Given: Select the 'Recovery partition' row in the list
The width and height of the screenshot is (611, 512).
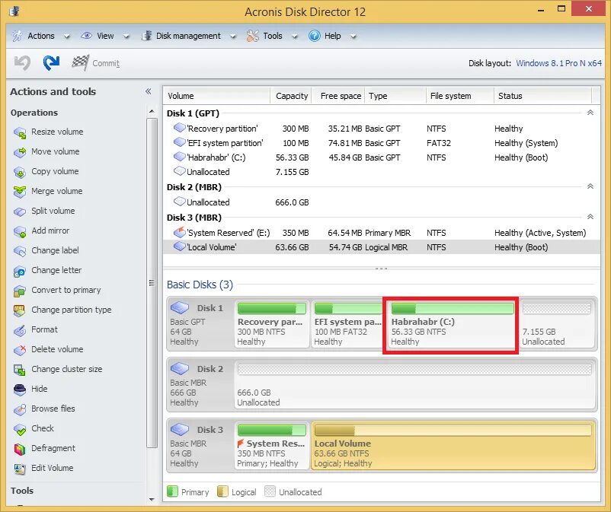Looking at the screenshot, I should 382,129.
